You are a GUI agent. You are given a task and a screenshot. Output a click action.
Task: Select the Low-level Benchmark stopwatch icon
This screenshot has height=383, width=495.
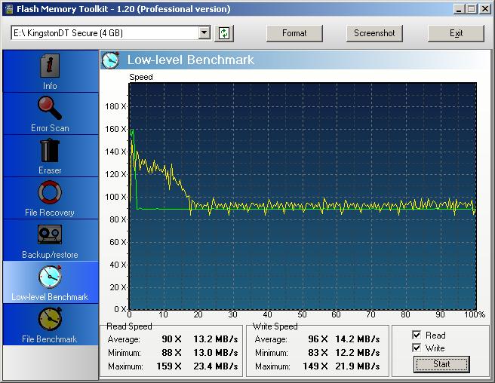coord(50,277)
